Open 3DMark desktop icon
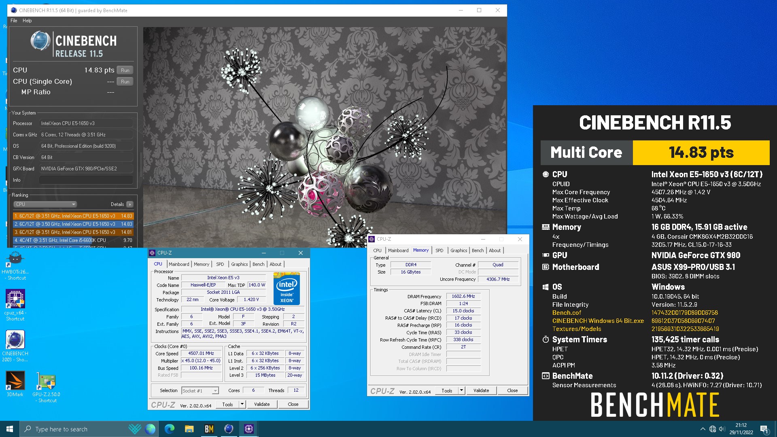The width and height of the screenshot is (777, 437). tap(15, 384)
